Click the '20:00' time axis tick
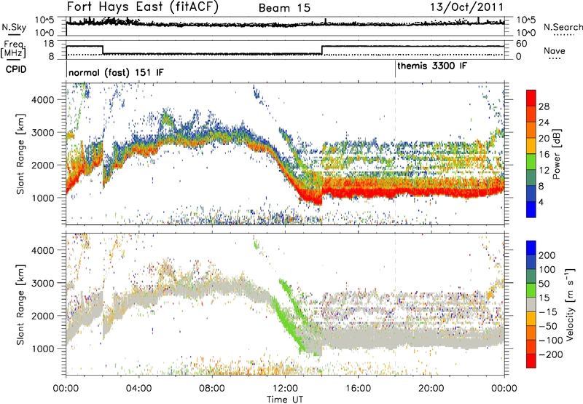 [x=431, y=389]
